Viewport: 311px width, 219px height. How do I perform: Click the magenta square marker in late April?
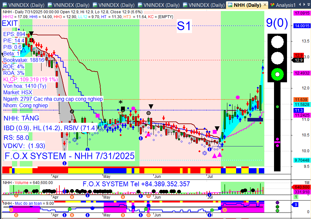tap(98, 116)
